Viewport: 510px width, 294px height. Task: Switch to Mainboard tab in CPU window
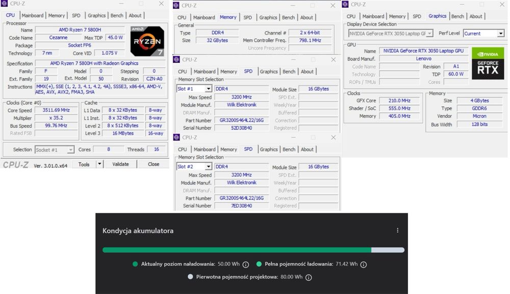33,15
